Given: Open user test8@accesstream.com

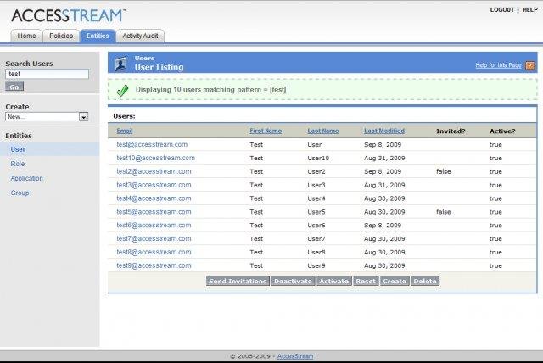Looking at the screenshot, I should click(x=154, y=252).
